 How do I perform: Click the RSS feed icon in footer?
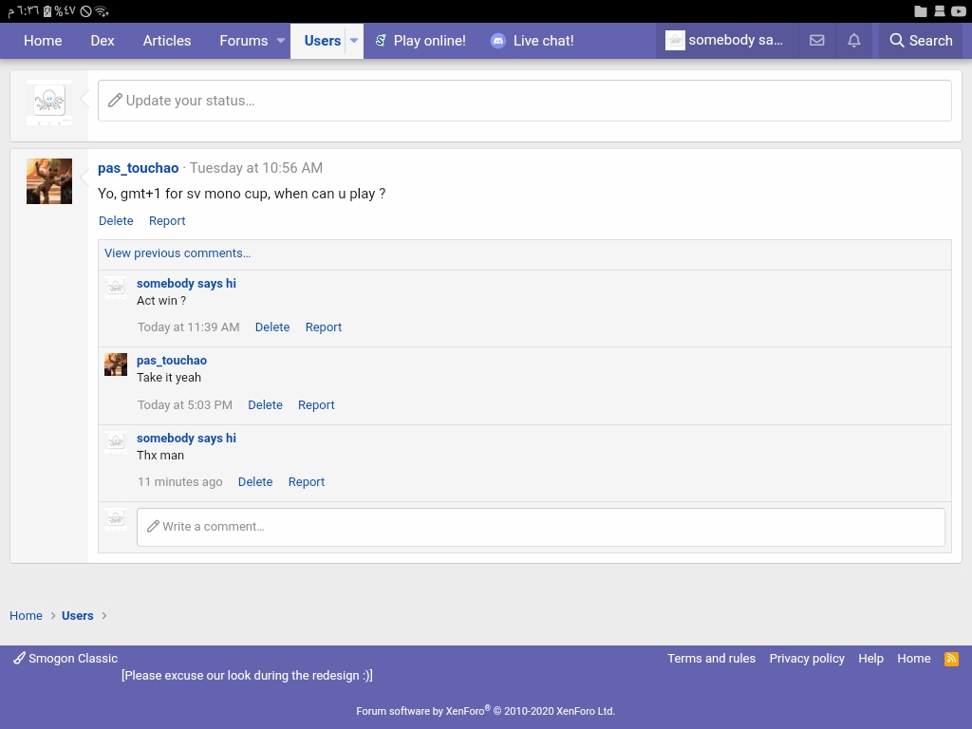pos(951,659)
